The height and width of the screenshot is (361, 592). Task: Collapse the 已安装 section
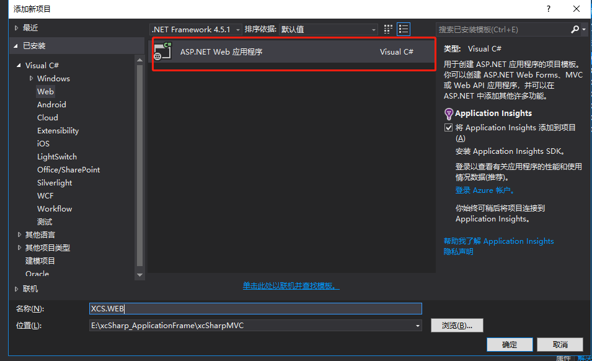(16, 46)
